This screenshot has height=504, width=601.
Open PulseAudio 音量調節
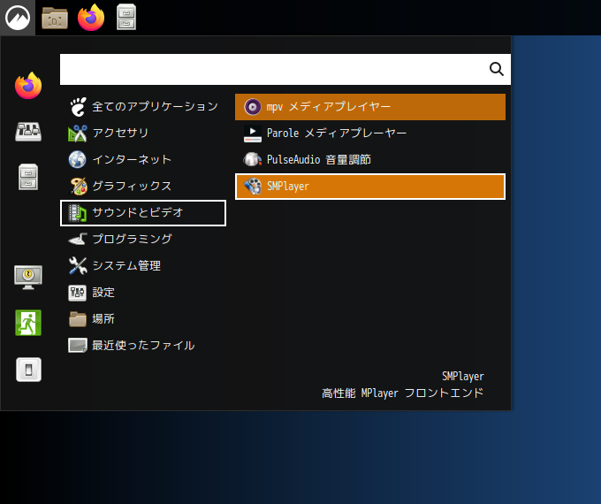pos(370,159)
